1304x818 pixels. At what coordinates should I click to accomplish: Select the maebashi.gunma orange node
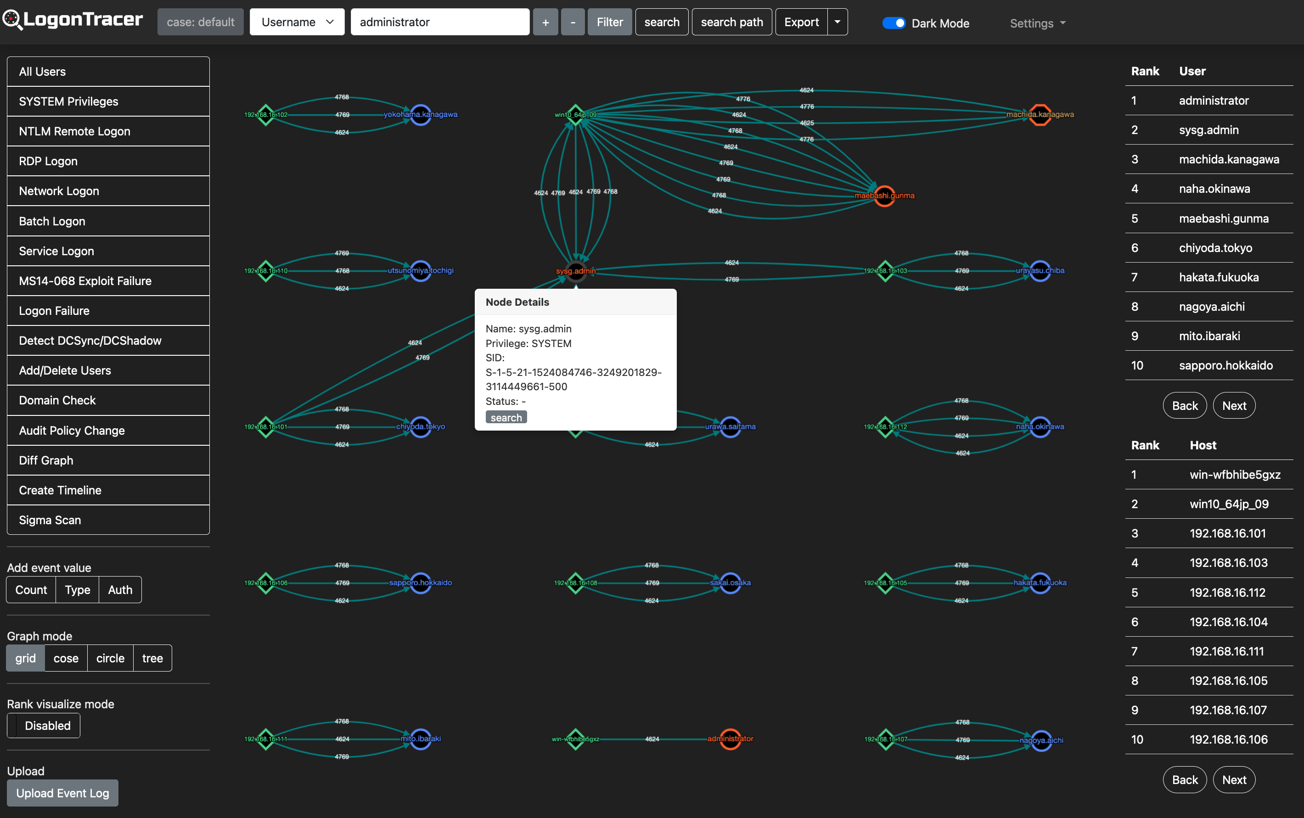(x=884, y=196)
